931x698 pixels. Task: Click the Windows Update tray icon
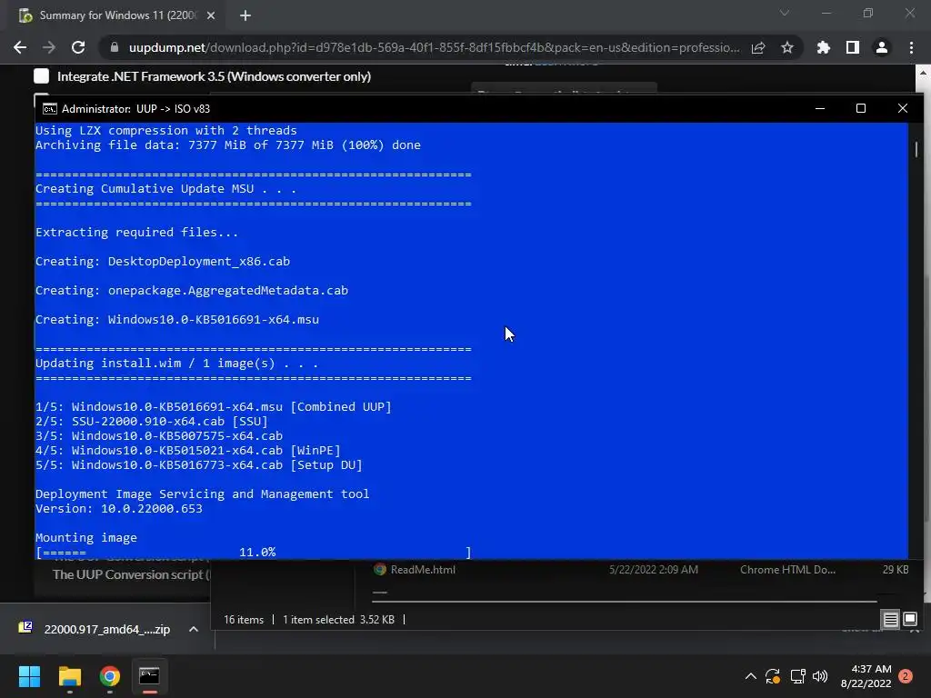pos(773,676)
